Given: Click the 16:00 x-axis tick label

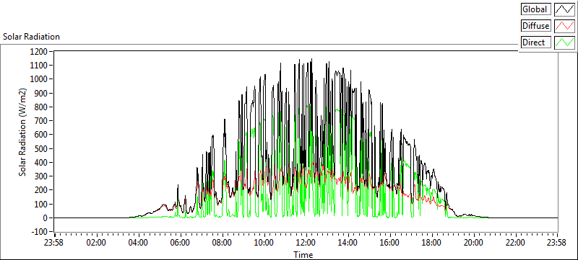Looking at the screenshot, I should 389,243.
